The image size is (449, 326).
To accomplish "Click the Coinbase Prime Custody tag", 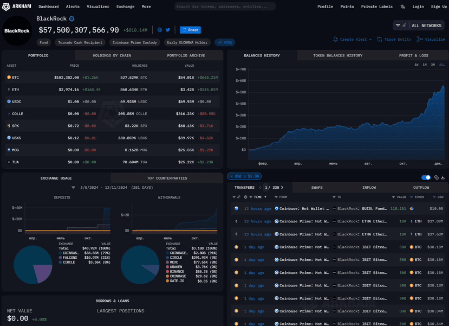I will pos(134,42).
